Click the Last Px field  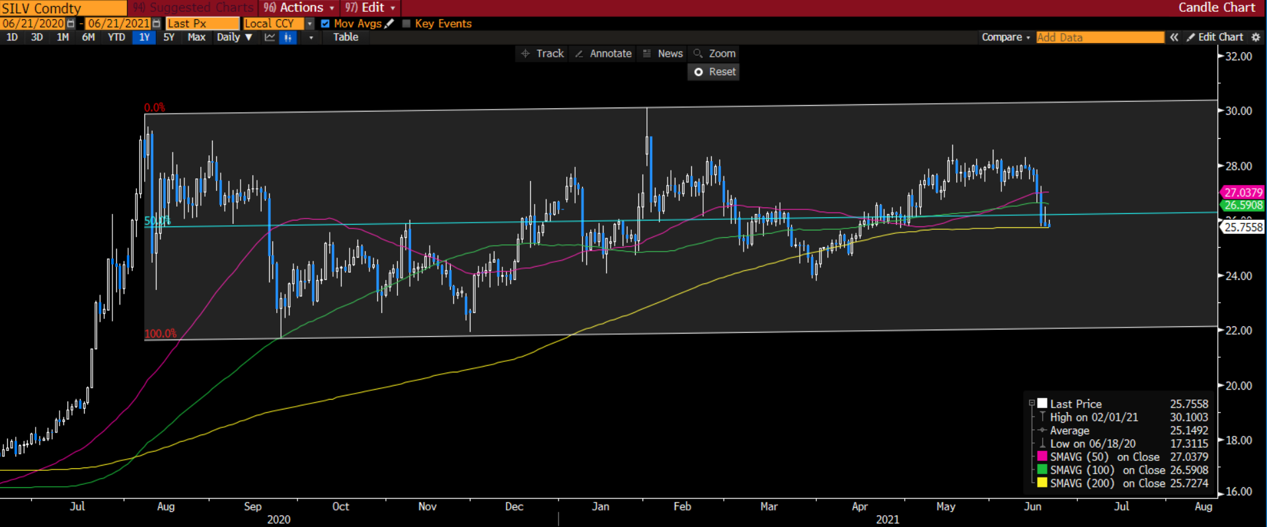point(202,24)
